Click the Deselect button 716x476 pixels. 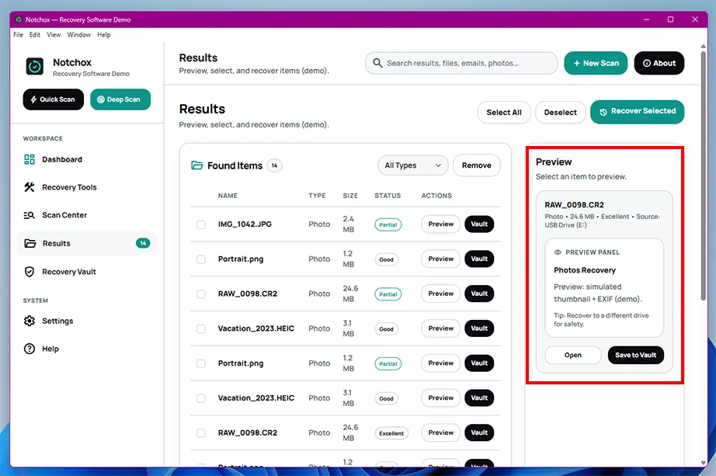click(560, 113)
